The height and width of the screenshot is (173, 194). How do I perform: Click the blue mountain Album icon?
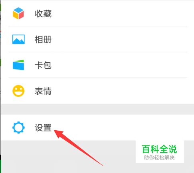(18, 39)
